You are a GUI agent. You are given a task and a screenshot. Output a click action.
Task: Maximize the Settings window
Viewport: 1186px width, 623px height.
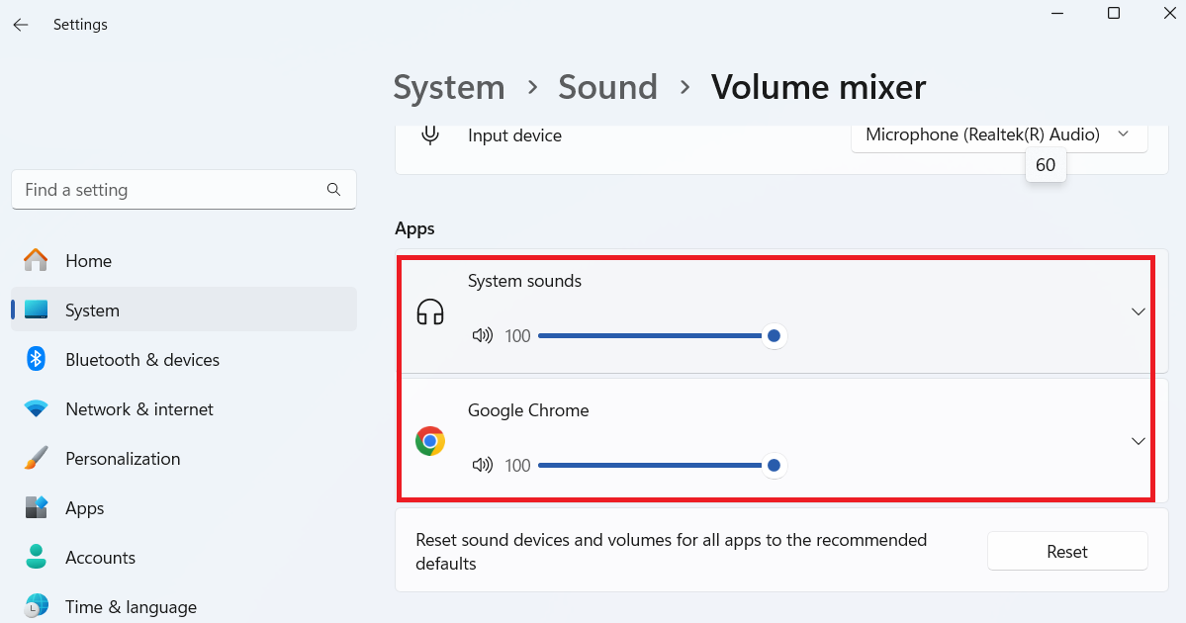pos(1114,13)
